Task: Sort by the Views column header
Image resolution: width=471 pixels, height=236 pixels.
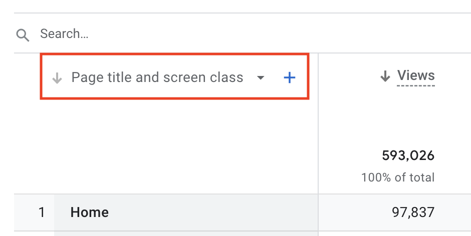Action: pyautogui.click(x=416, y=76)
